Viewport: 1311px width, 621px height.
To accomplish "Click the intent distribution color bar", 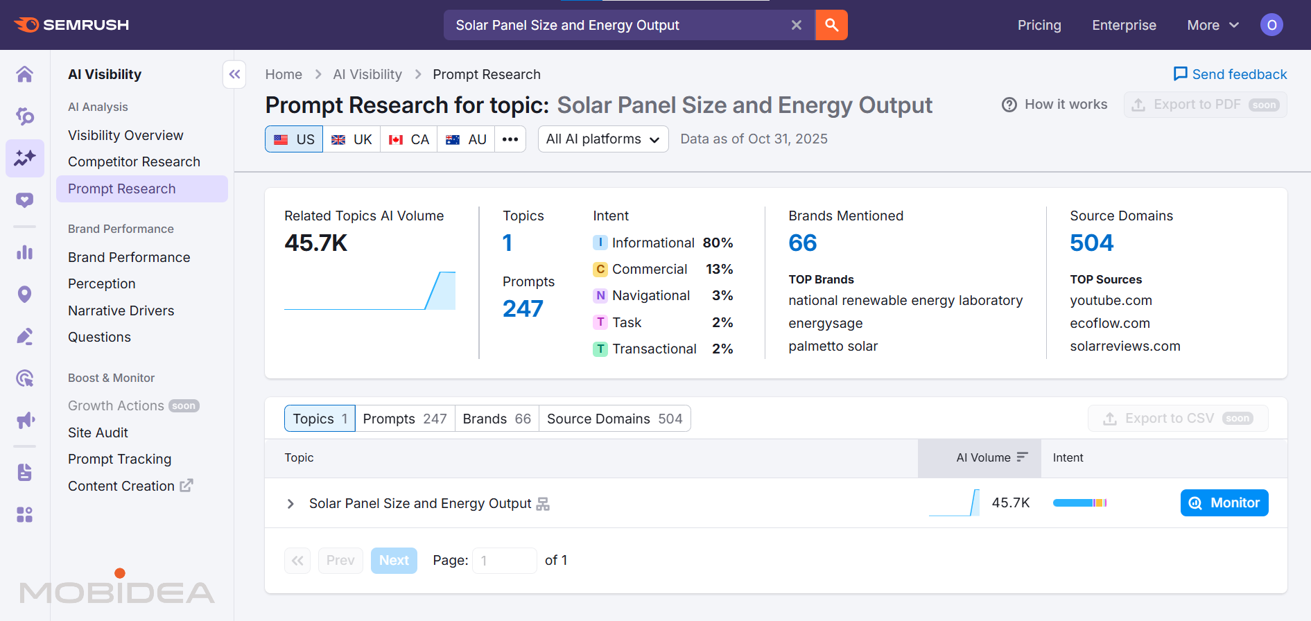I will point(1079,503).
